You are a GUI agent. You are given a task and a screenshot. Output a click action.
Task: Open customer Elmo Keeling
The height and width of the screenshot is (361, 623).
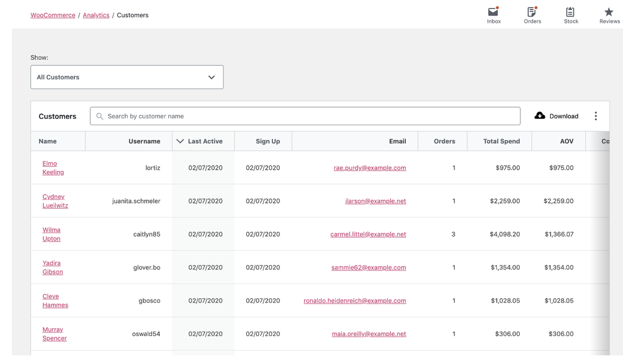pyautogui.click(x=53, y=168)
